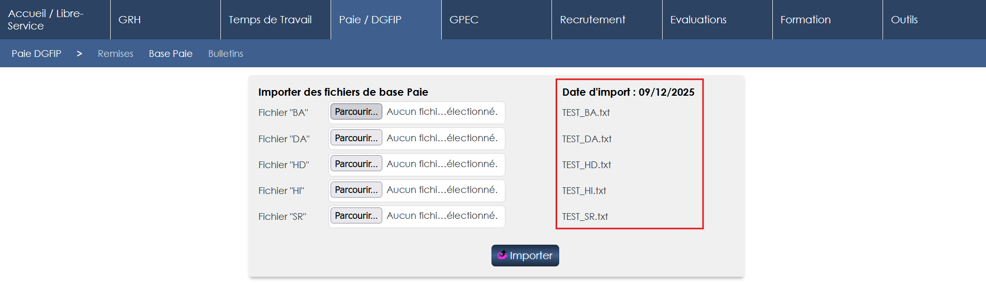Viewport: 986px width, 284px height.
Task: Click the Paie DGFIP breadcrumb
Action: point(36,54)
